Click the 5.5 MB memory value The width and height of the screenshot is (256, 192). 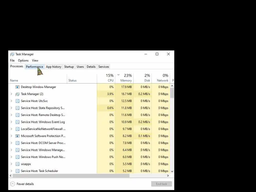pos(127,164)
